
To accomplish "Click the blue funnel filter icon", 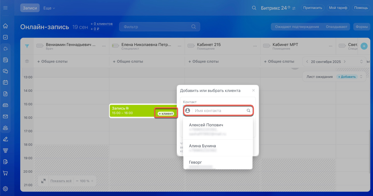I will point(27,46).
